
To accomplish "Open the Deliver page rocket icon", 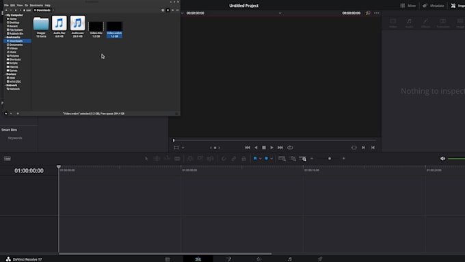I will [x=320, y=259].
